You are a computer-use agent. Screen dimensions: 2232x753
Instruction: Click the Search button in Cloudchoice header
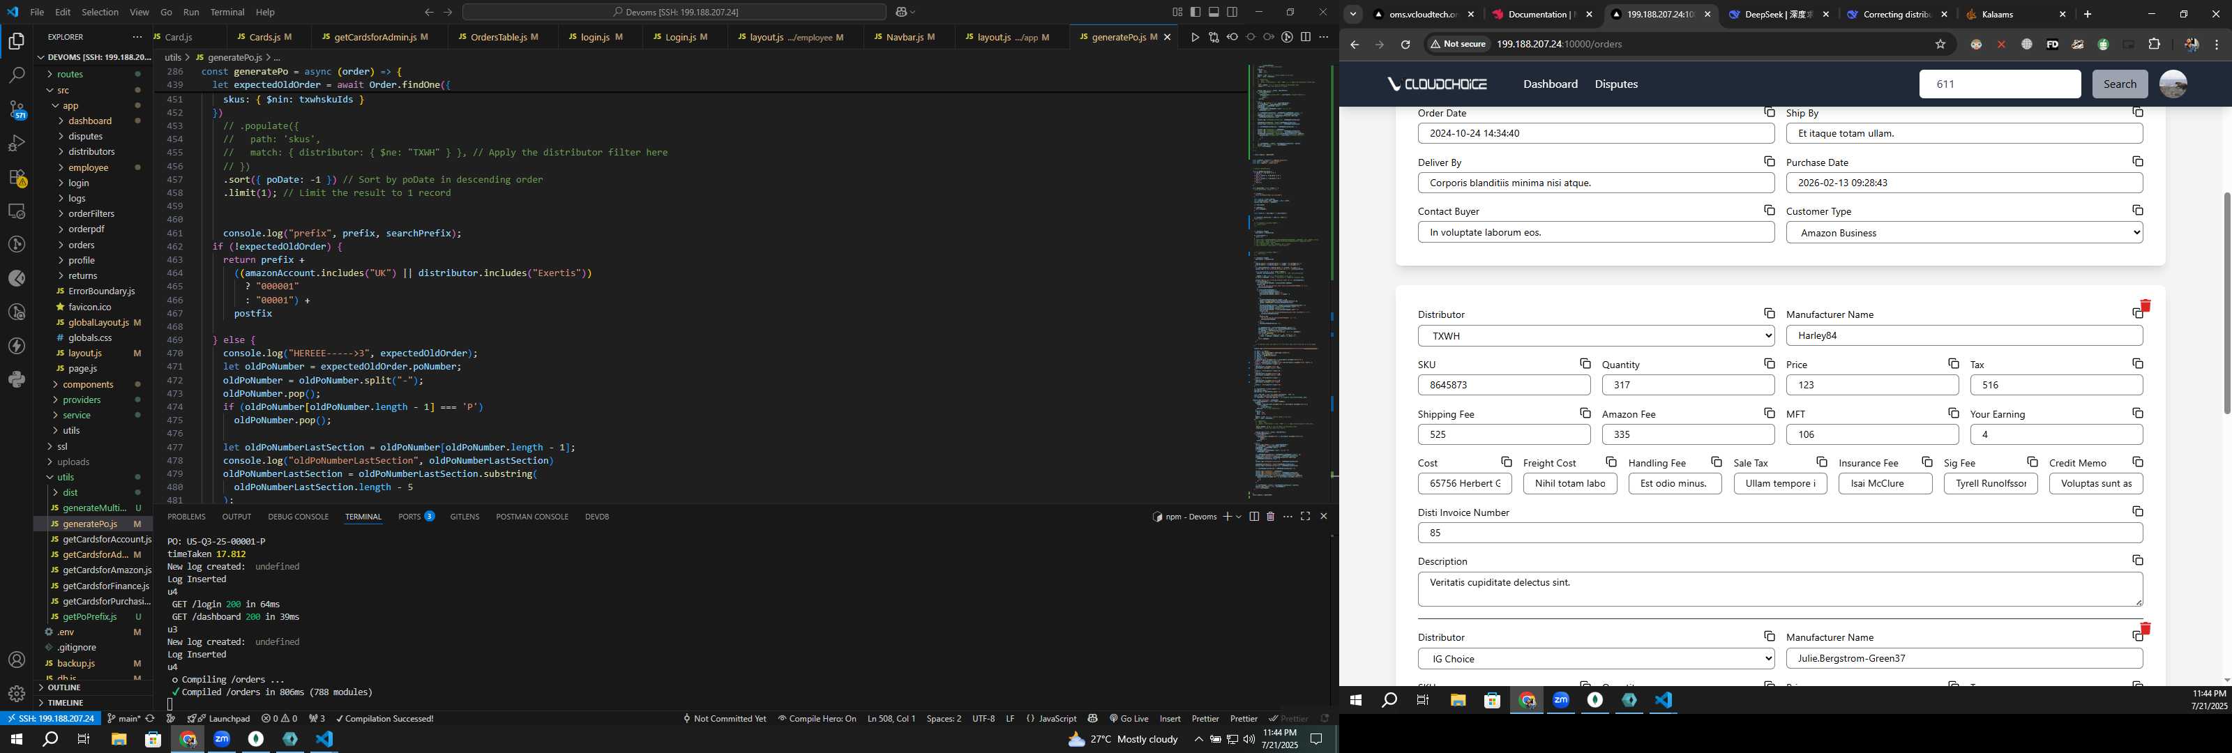pos(2120,84)
